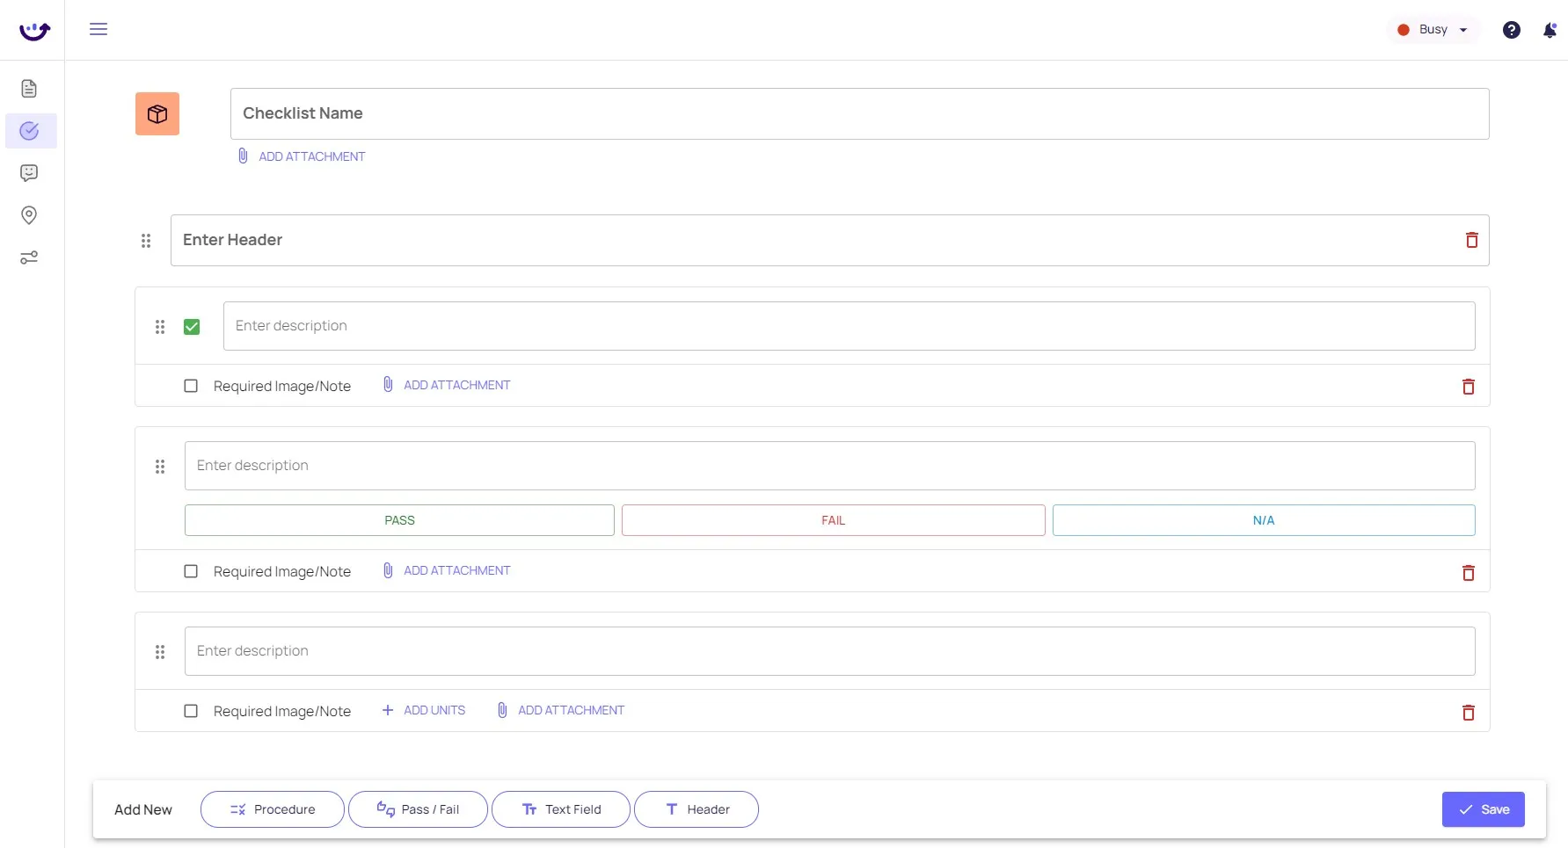Select the FAIL option
Image resolution: width=1568 pixels, height=848 pixels.
(833, 520)
